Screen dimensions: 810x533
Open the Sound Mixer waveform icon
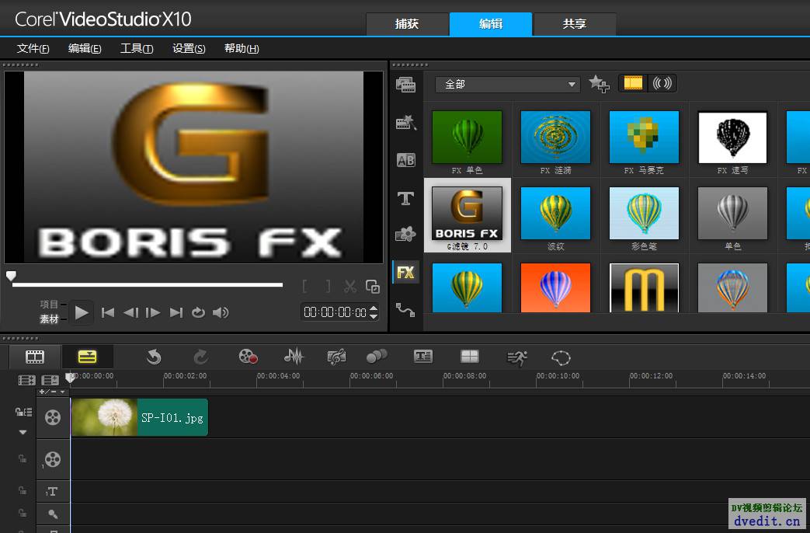tap(294, 356)
